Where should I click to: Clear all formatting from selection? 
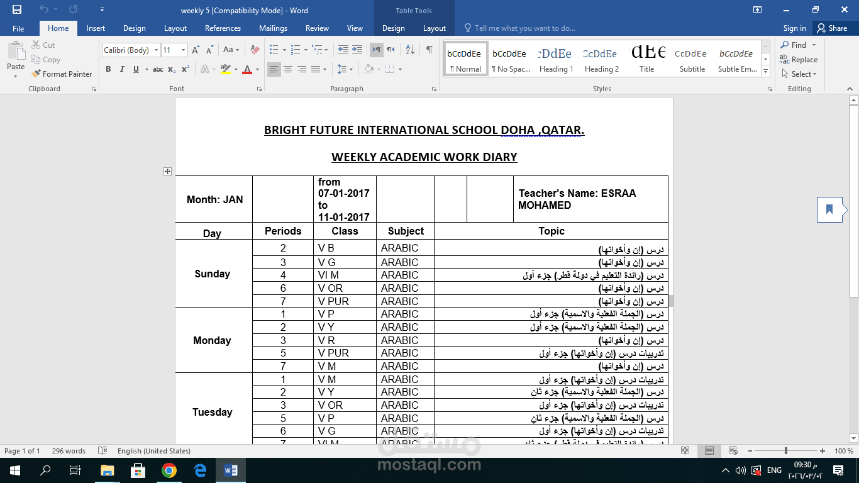point(255,50)
